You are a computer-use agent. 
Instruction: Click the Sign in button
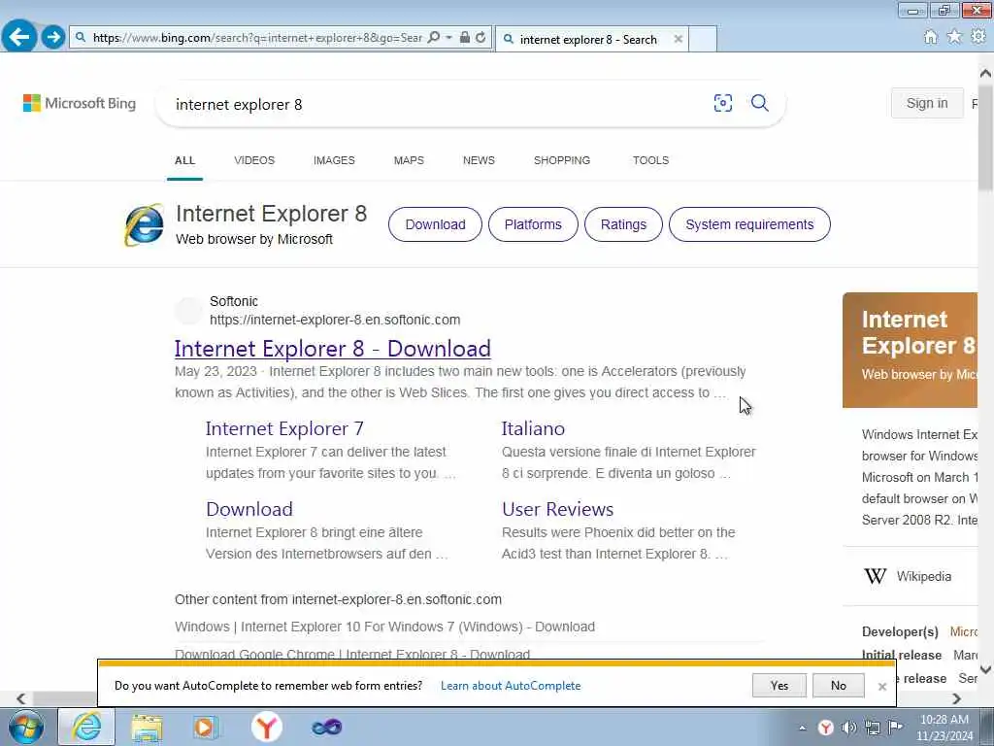[927, 103]
